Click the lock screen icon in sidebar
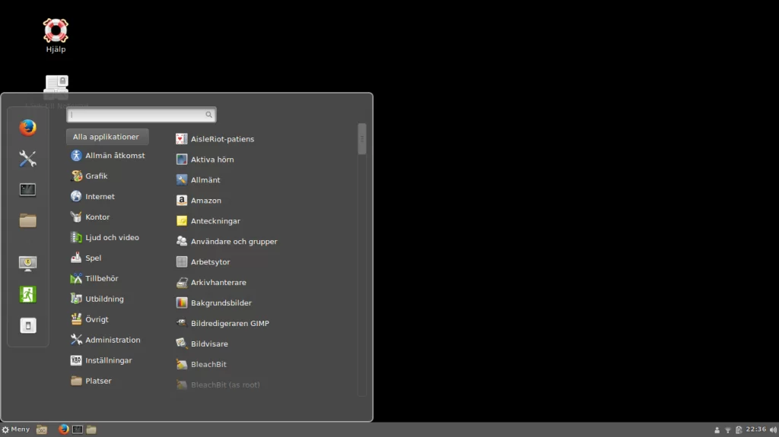The image size is (779, 437). (x=28, y=263)
